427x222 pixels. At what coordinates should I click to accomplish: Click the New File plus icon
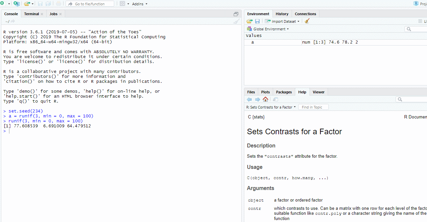coord(2,4)
